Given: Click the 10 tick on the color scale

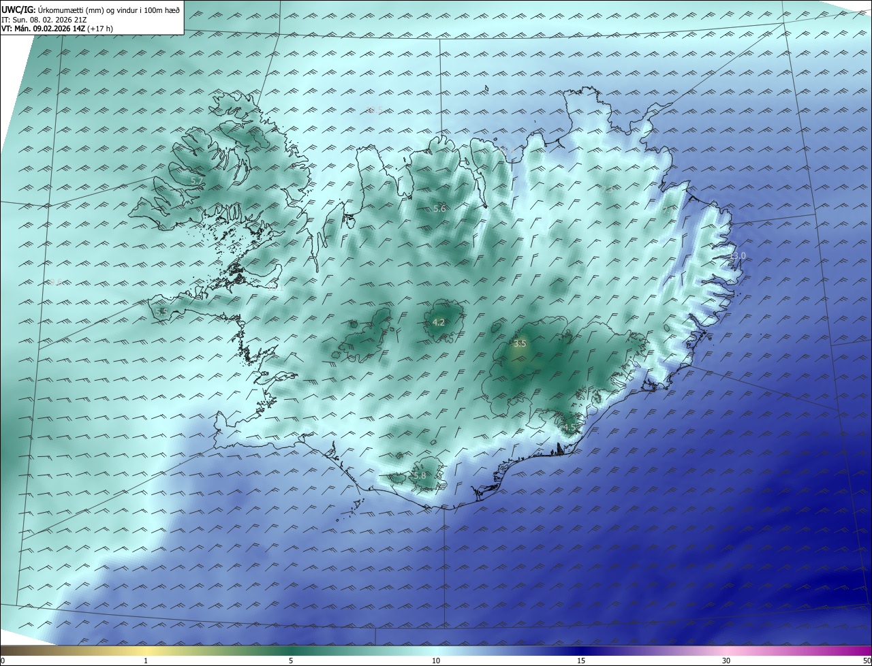Looking at the screenshot, I should tap(436, 661).
